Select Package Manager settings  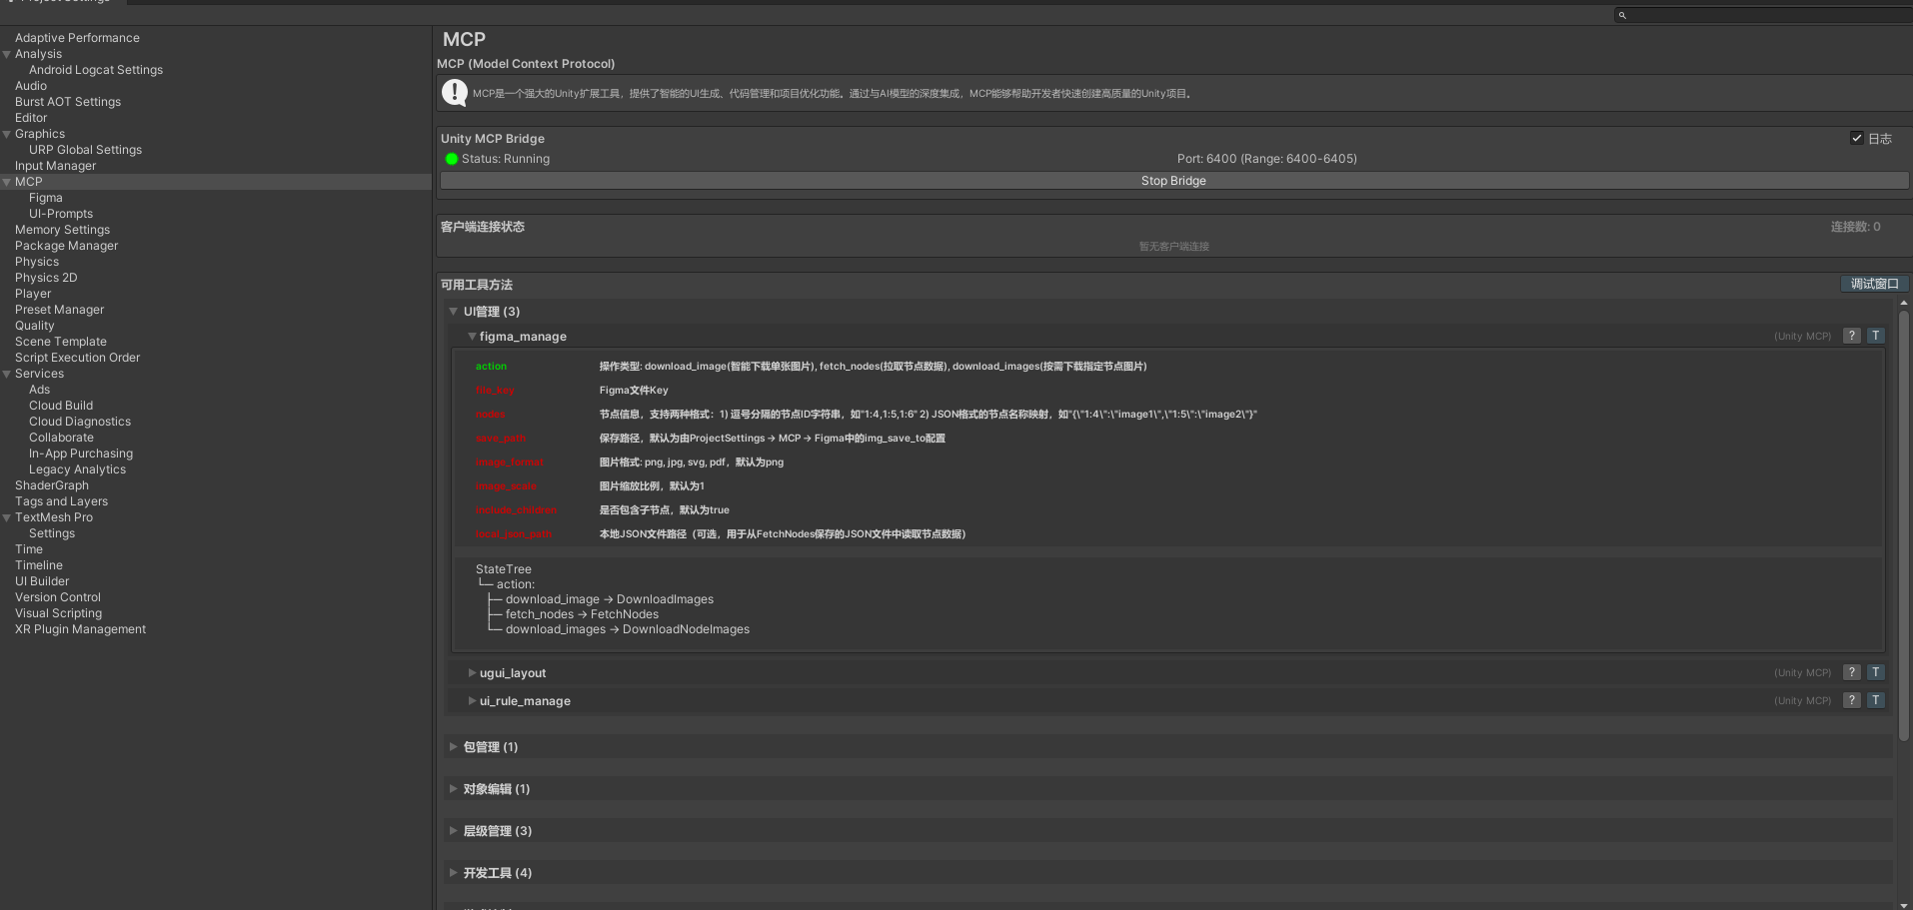[x=66, y=246]
